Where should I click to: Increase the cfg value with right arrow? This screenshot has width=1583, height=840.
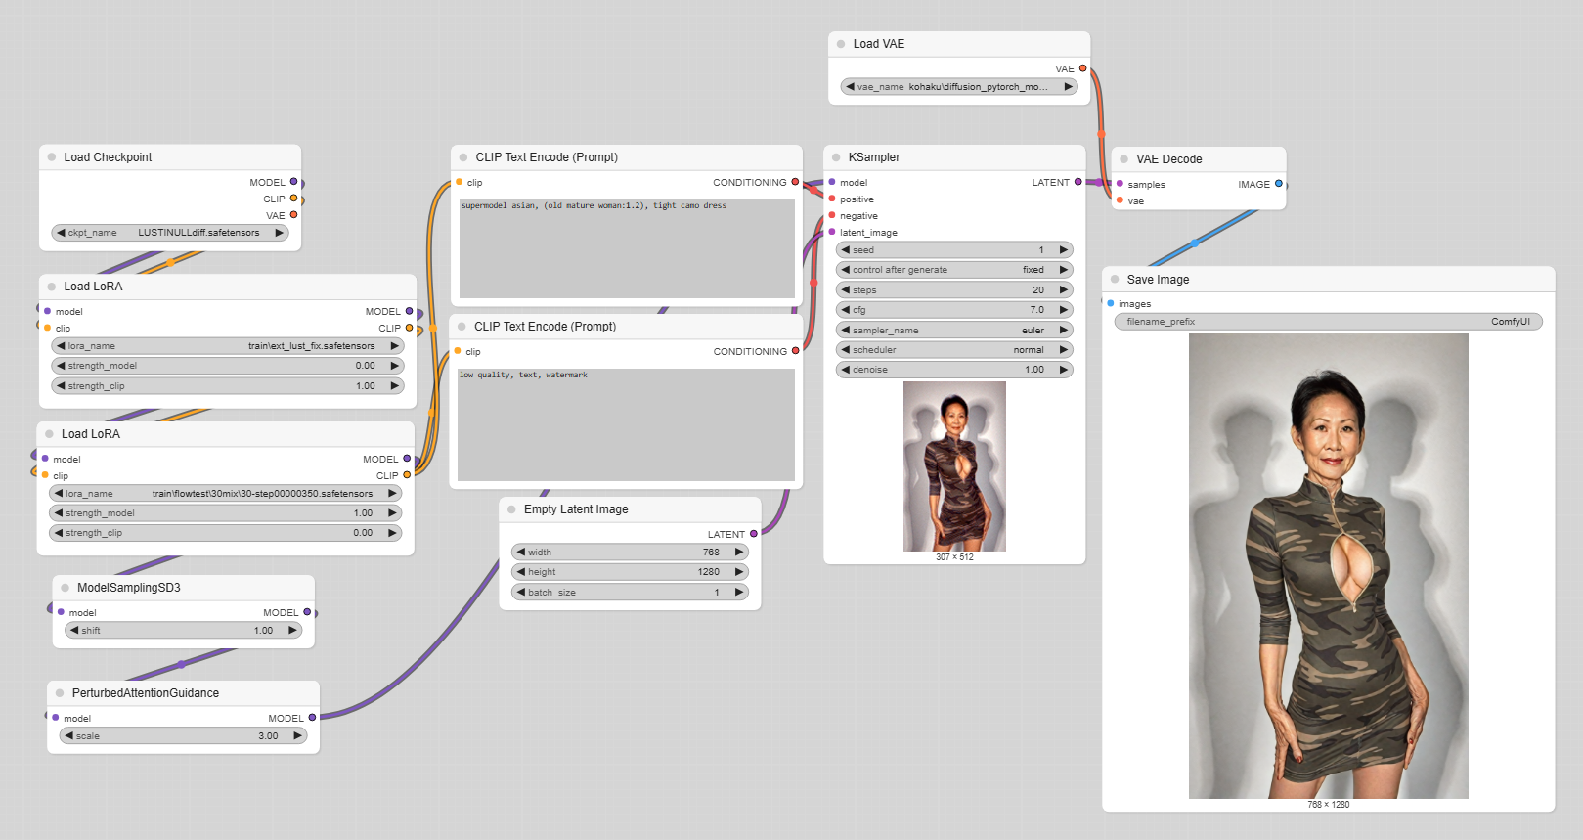click(x=1064, y=310)
